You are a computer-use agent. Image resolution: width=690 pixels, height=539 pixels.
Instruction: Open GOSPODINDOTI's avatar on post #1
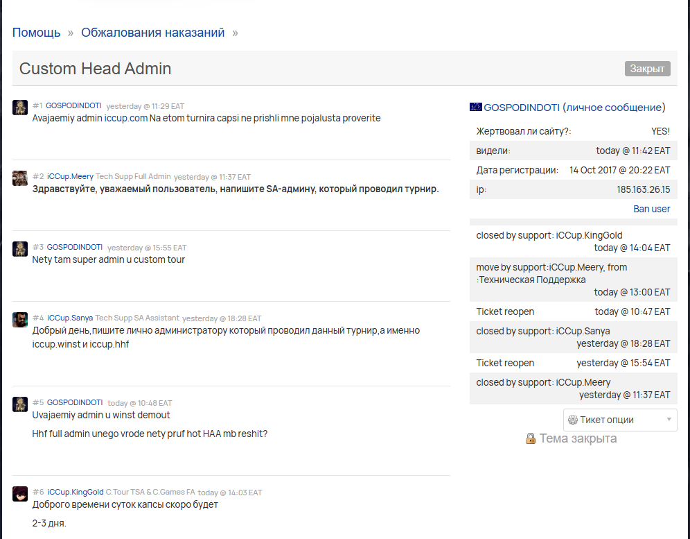20,107
